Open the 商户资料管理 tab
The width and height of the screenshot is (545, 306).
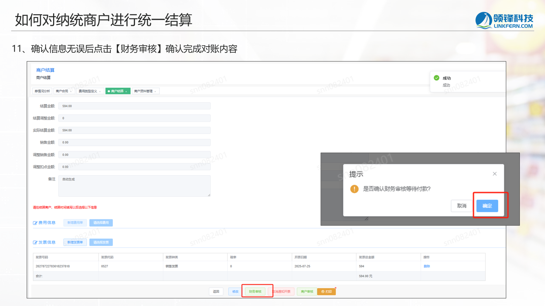click(x=145, y=91)
